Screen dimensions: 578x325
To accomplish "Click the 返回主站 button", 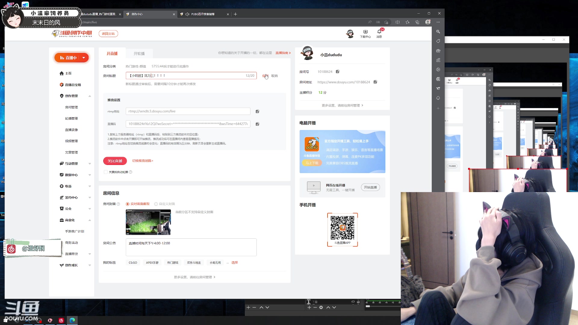I will [108, 34].
